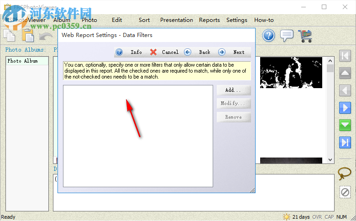
Task: Click the rope lasso icon
Action: 345,174
